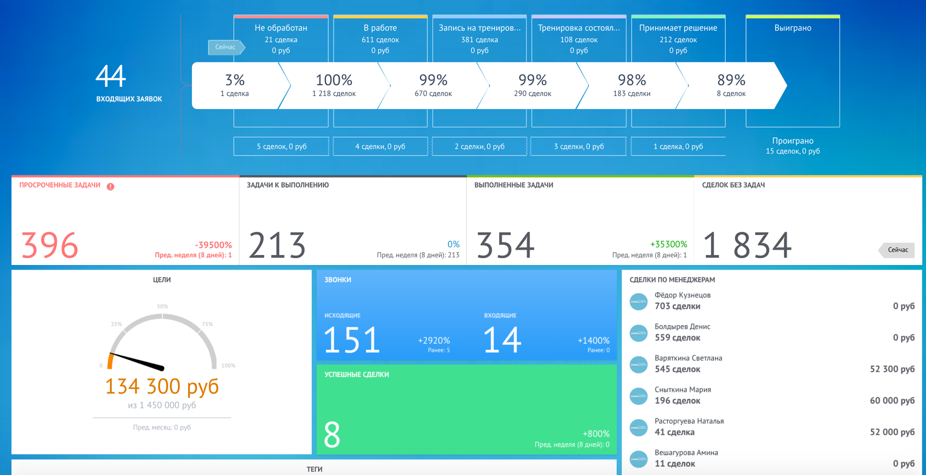
Task: Toggle the Сейчас tag in Сделок без задач
Action: [896, 250]
